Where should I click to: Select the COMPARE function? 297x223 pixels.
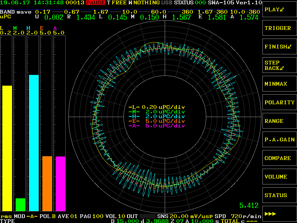point(280,158)
